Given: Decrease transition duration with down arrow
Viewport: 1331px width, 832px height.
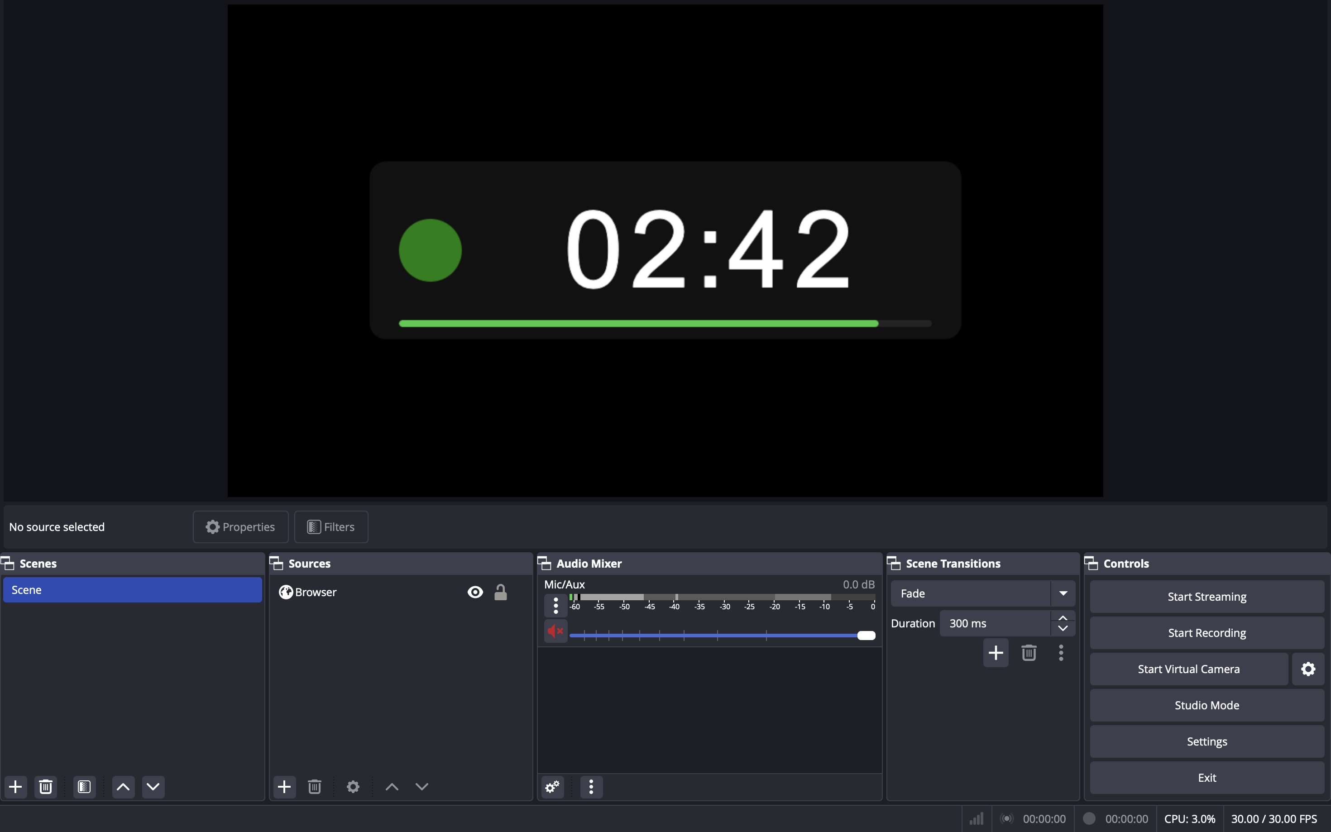Looking at the screenshot, I should [1063, 629].
